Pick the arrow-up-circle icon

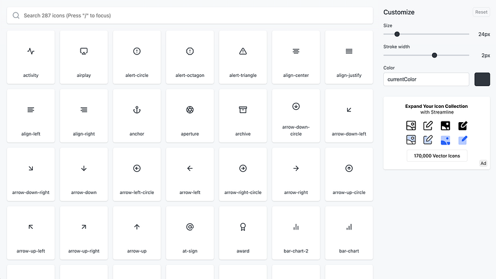tap(349, 174)
